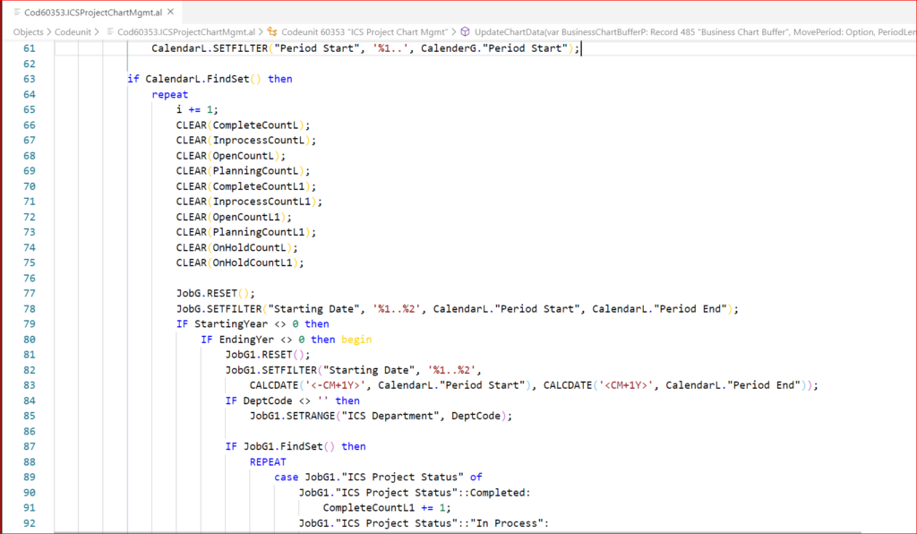The image size is (917, 534).
Task: Click the UpdateChartData method breadcrumb
Action: point(695,32)
